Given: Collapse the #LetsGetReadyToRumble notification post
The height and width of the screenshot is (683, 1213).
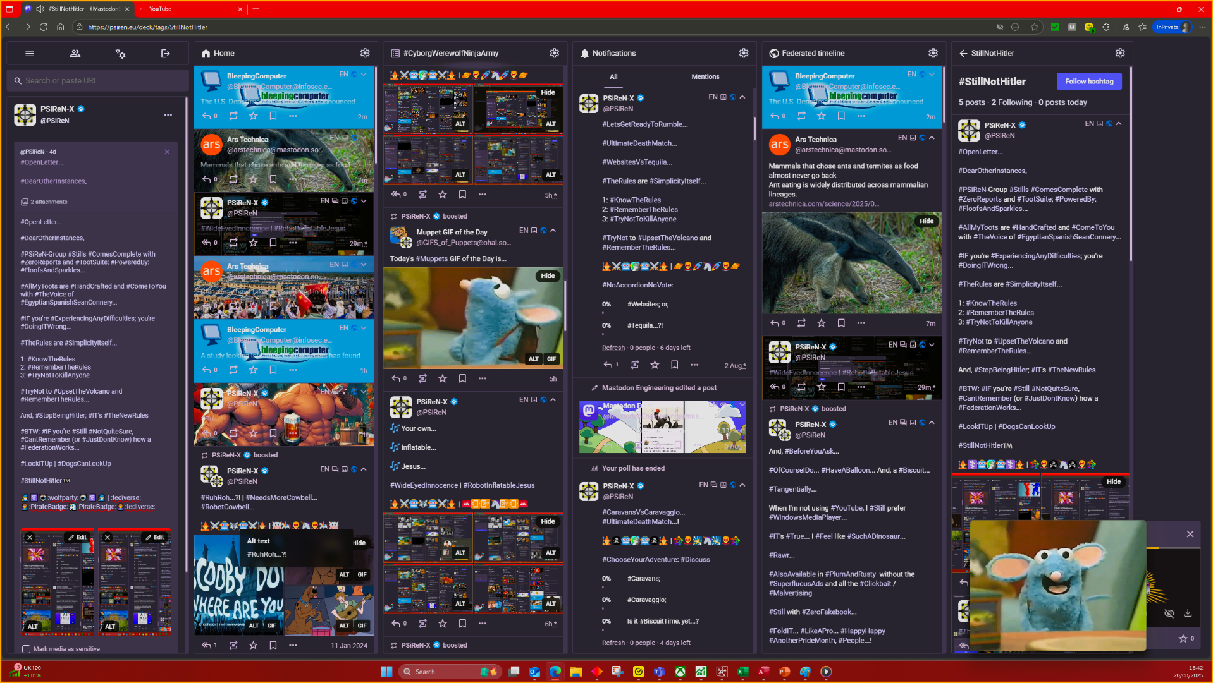Looking at the screenshot, I should click(x=742, y=97).
